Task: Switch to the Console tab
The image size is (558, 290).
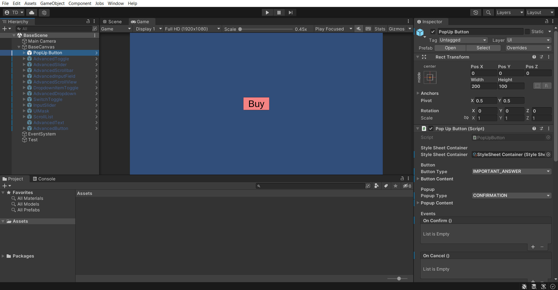Action: pos(44,179)
